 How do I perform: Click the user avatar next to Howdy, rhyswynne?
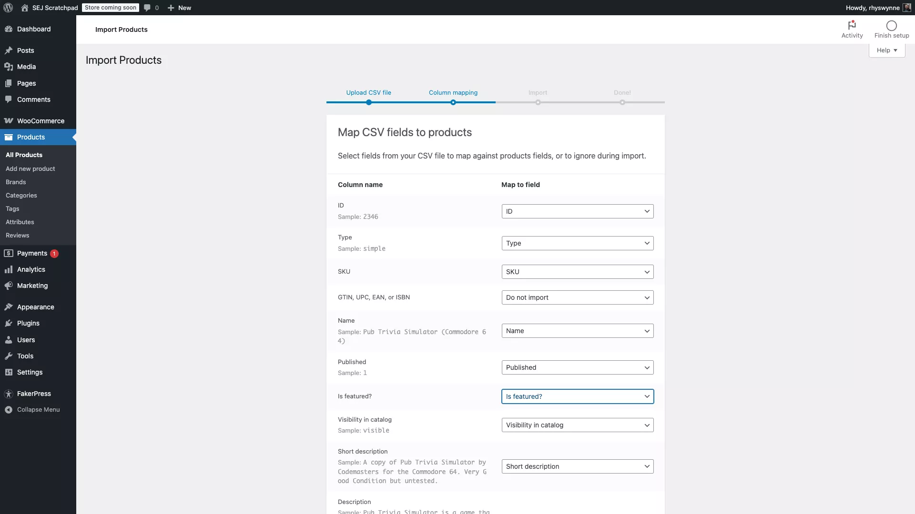(906, 8)
